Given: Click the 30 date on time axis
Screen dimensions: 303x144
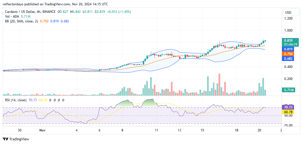Looking at the screenshot, I should pyautogui.click(x=20, y=130).
